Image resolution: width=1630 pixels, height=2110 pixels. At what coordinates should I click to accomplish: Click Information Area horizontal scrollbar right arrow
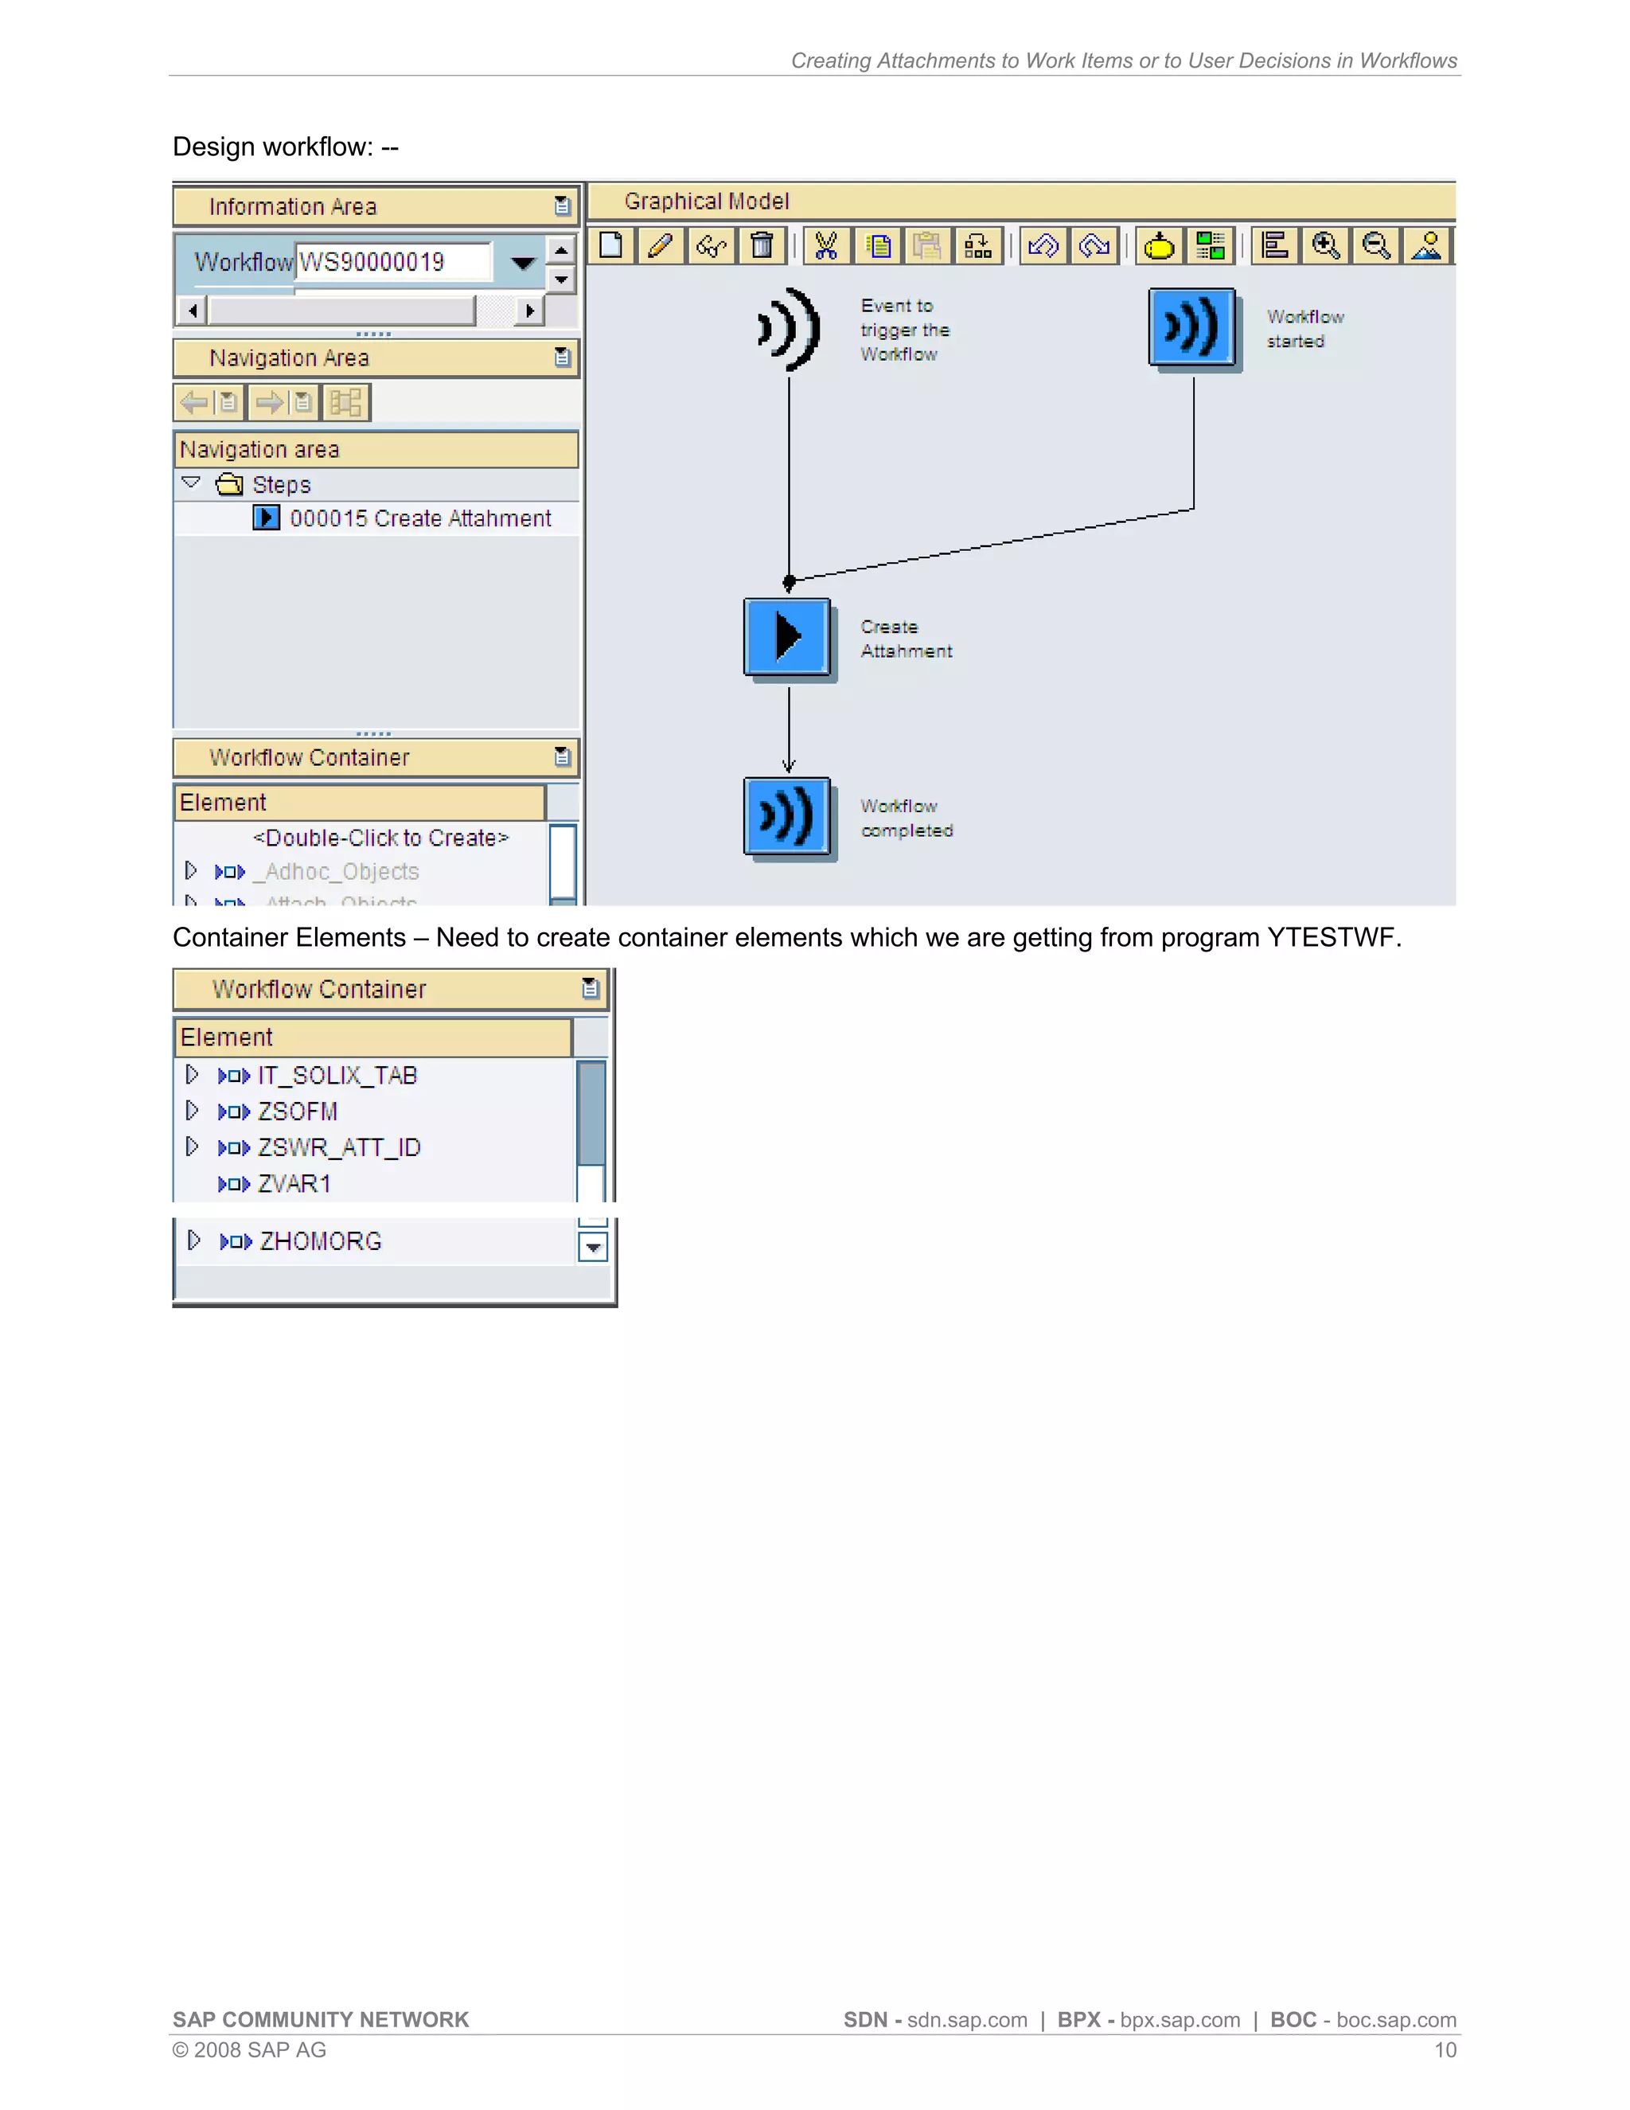tap(528, 311)
